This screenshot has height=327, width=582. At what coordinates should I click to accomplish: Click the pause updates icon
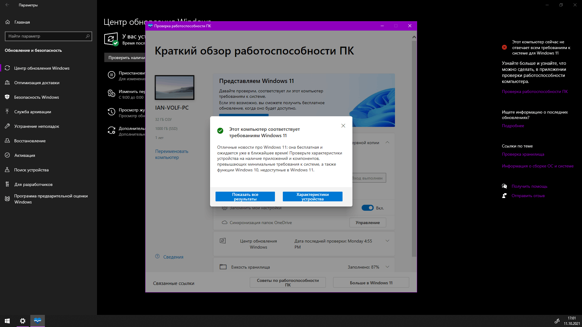(112, 75)
